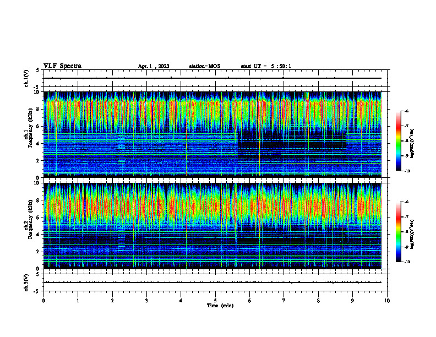The height and width of the screenshot is (337, 436).
Task: Click the '-6' label on the ch.1 color scale
Action: click(406, 111)
